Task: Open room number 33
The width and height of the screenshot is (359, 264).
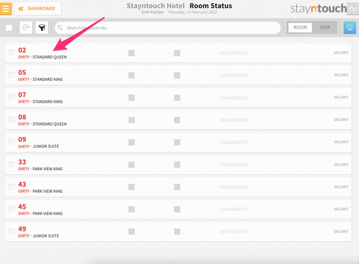Action: 22,162
